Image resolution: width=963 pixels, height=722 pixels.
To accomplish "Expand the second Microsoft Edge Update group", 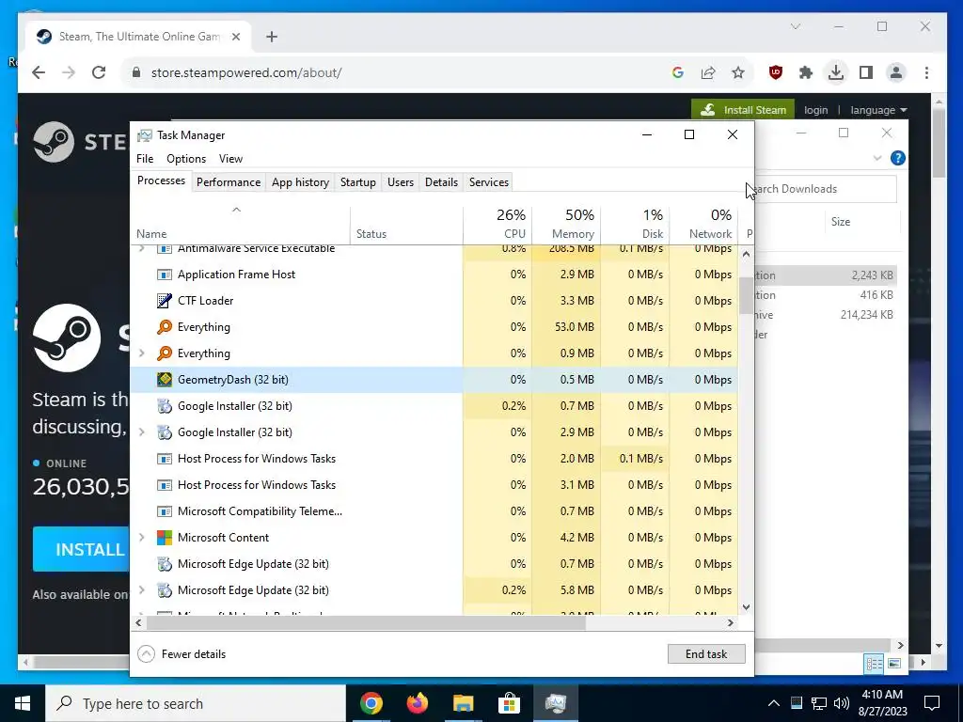I will pyautogui.click(x=142, y=590).
